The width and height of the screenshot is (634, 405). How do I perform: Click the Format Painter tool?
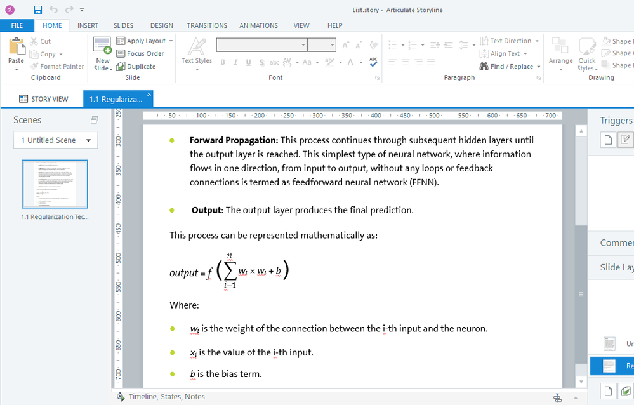(57, 66)
